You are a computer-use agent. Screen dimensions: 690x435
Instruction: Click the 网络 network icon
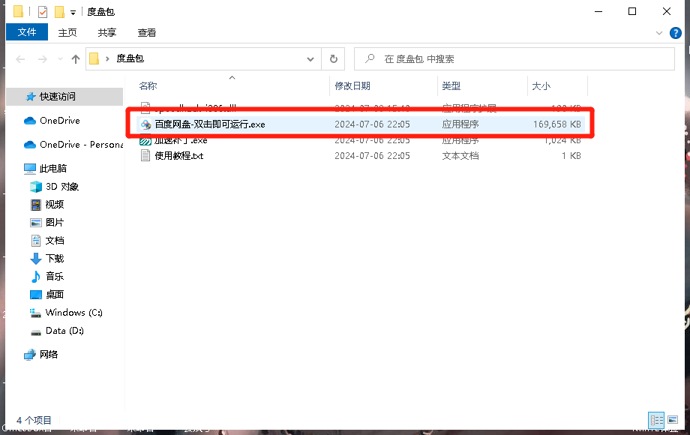click(x=30, y=355)
